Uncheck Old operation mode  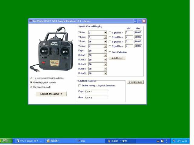click(31, 87)
